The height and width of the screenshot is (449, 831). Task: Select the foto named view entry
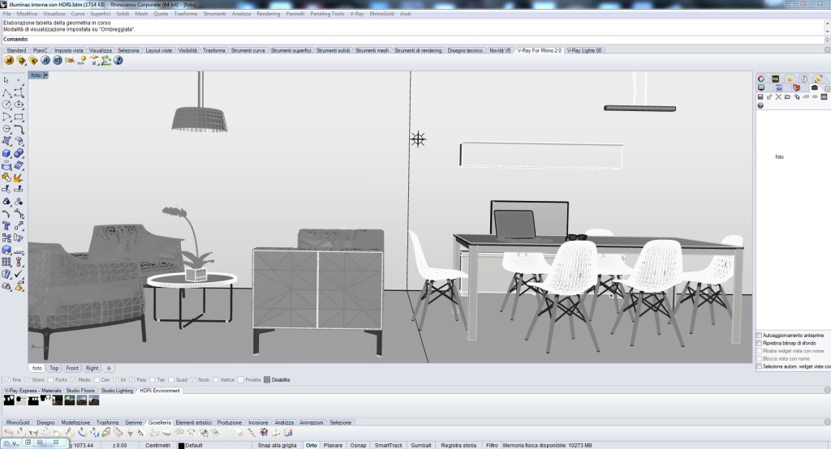779,156
